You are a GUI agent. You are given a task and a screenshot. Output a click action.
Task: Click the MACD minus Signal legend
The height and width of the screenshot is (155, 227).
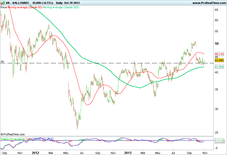[12, 139]
